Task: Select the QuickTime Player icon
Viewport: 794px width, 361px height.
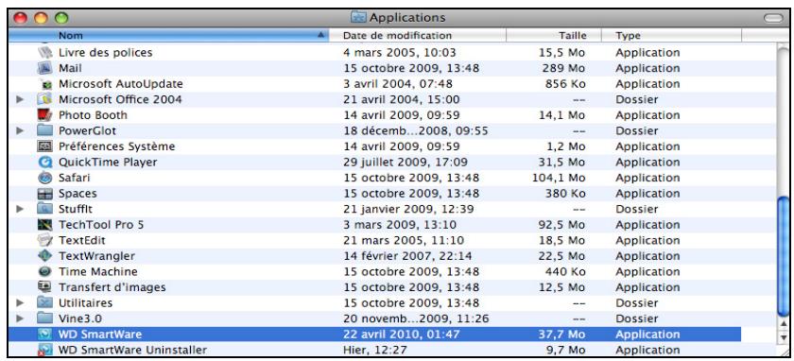Action: [45, 162]
